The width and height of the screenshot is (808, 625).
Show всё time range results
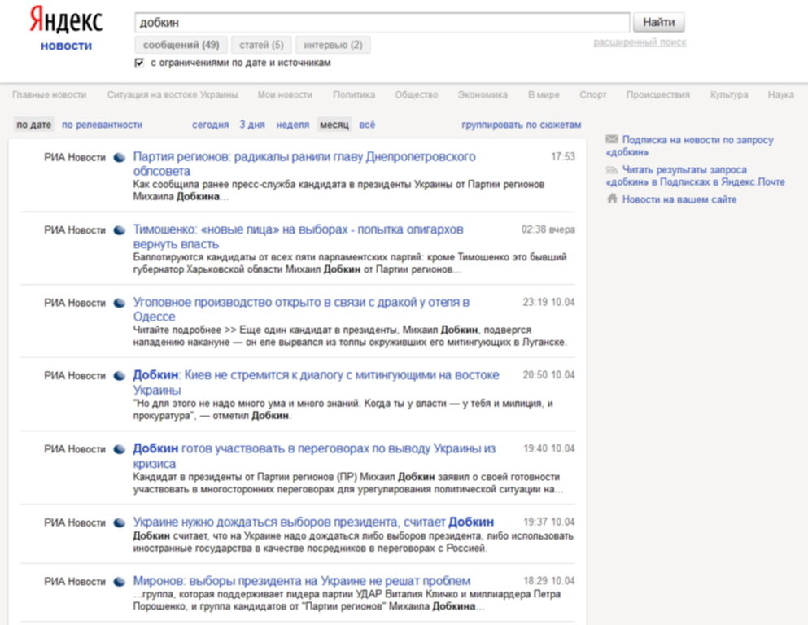click(367, 125)
